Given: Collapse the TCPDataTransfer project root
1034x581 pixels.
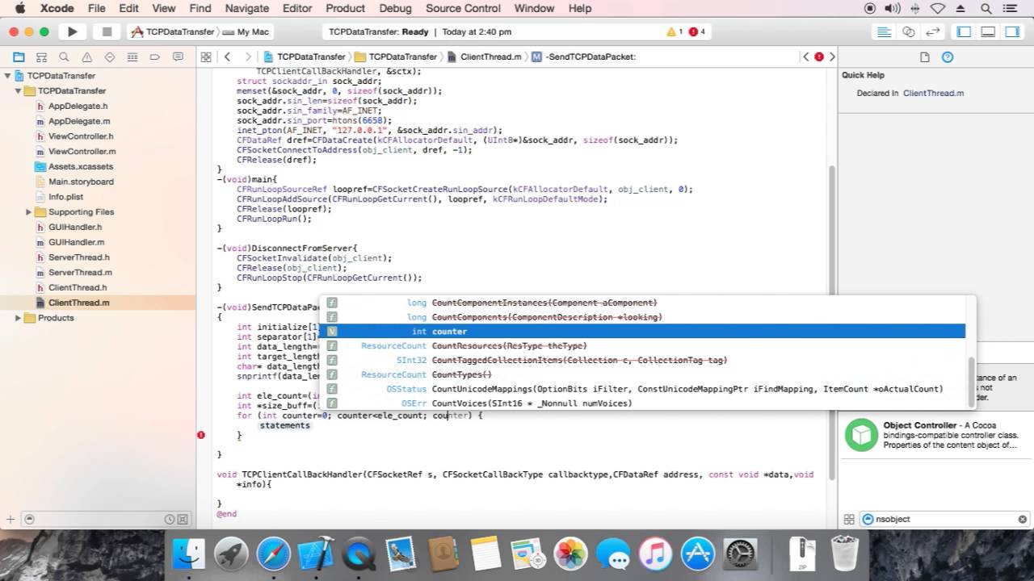Looking at the screenshot, I should click(7, 76).
